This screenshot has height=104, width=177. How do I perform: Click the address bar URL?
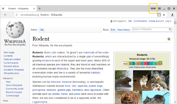(30, 15)
